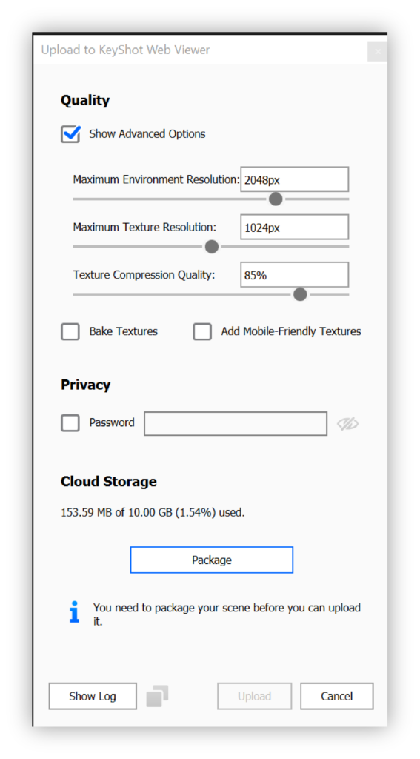
Task: Close the Upload to KeyShot Web Viewer dialog
Action: point(378,51)
